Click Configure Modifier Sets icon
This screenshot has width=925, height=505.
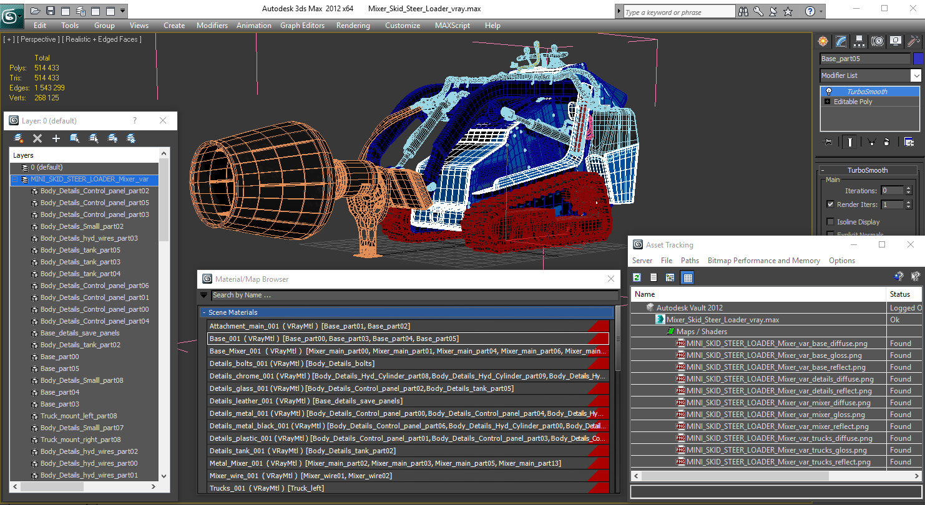point(909,142)
